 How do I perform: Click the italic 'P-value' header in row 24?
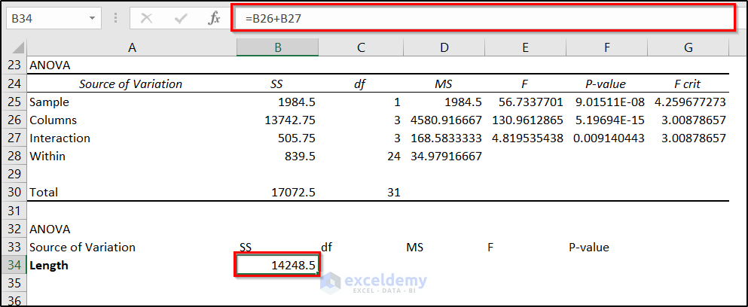coord(606,84)
